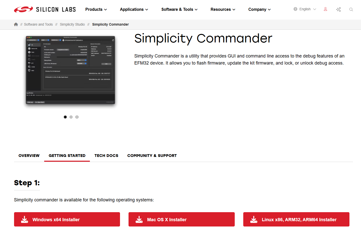The image size is (361, 229).
Task: Click the download icon on Mac OS X Installer
Action: [139, 219]
